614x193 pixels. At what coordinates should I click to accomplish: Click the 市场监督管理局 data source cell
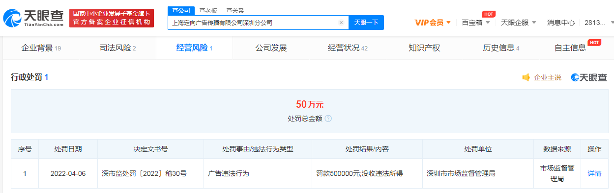coord(557,173)
